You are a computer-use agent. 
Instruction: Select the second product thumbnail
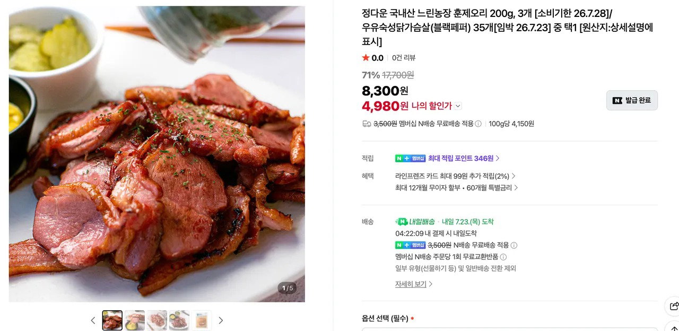pyautogui.click(x=135, y=320)
